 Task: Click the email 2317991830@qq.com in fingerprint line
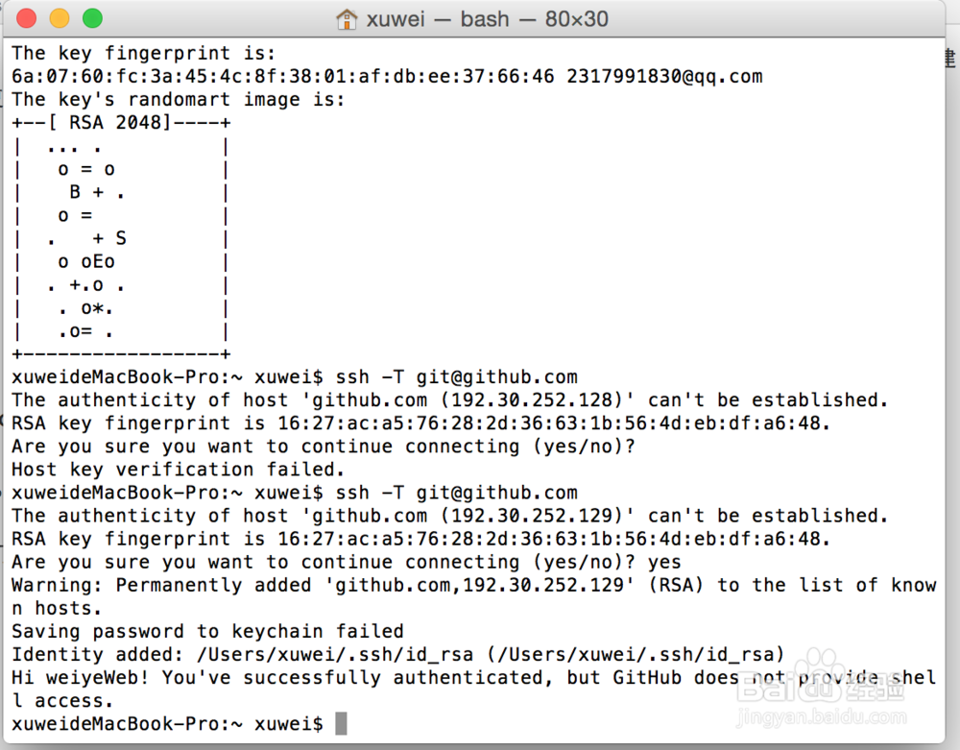tap(664, 77)
